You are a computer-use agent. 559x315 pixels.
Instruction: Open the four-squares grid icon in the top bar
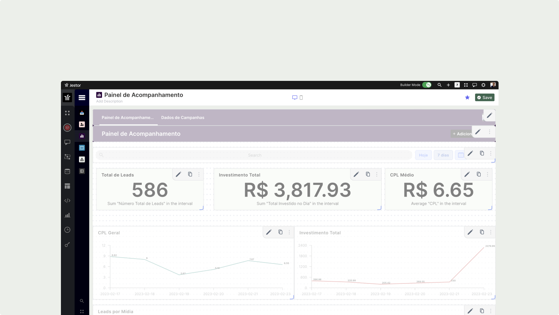(466, 85)
